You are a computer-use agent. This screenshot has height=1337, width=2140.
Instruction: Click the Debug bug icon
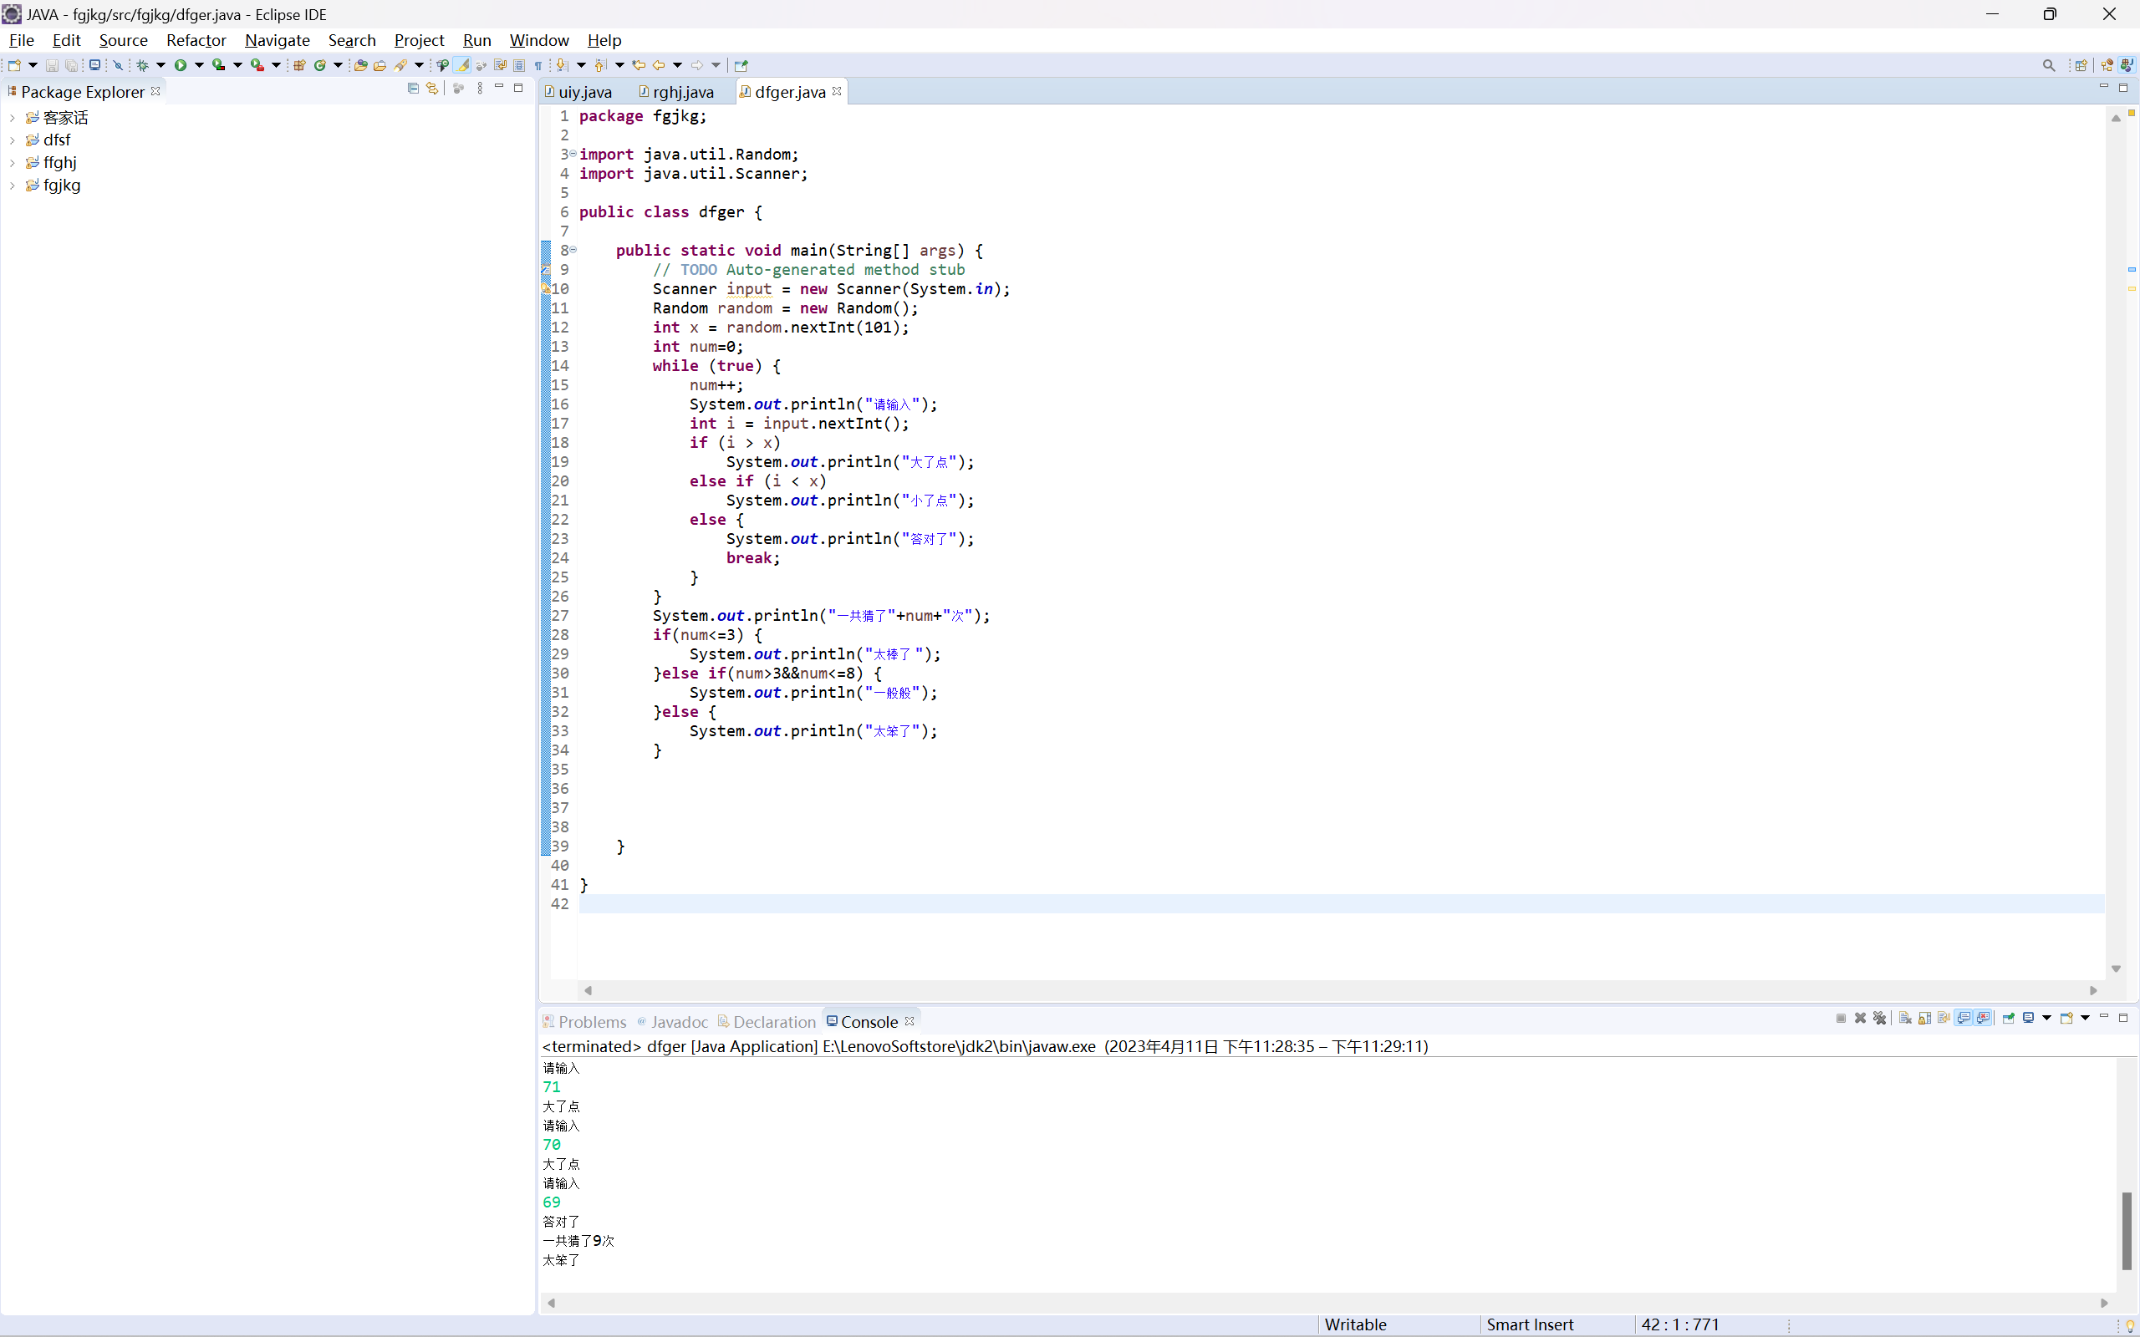click(x=142, y=64)
